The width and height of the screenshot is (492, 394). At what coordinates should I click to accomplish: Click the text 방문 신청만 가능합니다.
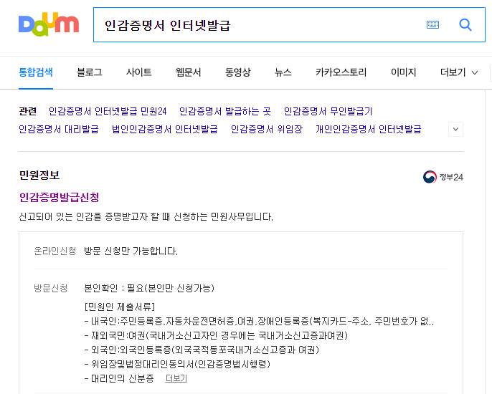[x=131, y=251]
